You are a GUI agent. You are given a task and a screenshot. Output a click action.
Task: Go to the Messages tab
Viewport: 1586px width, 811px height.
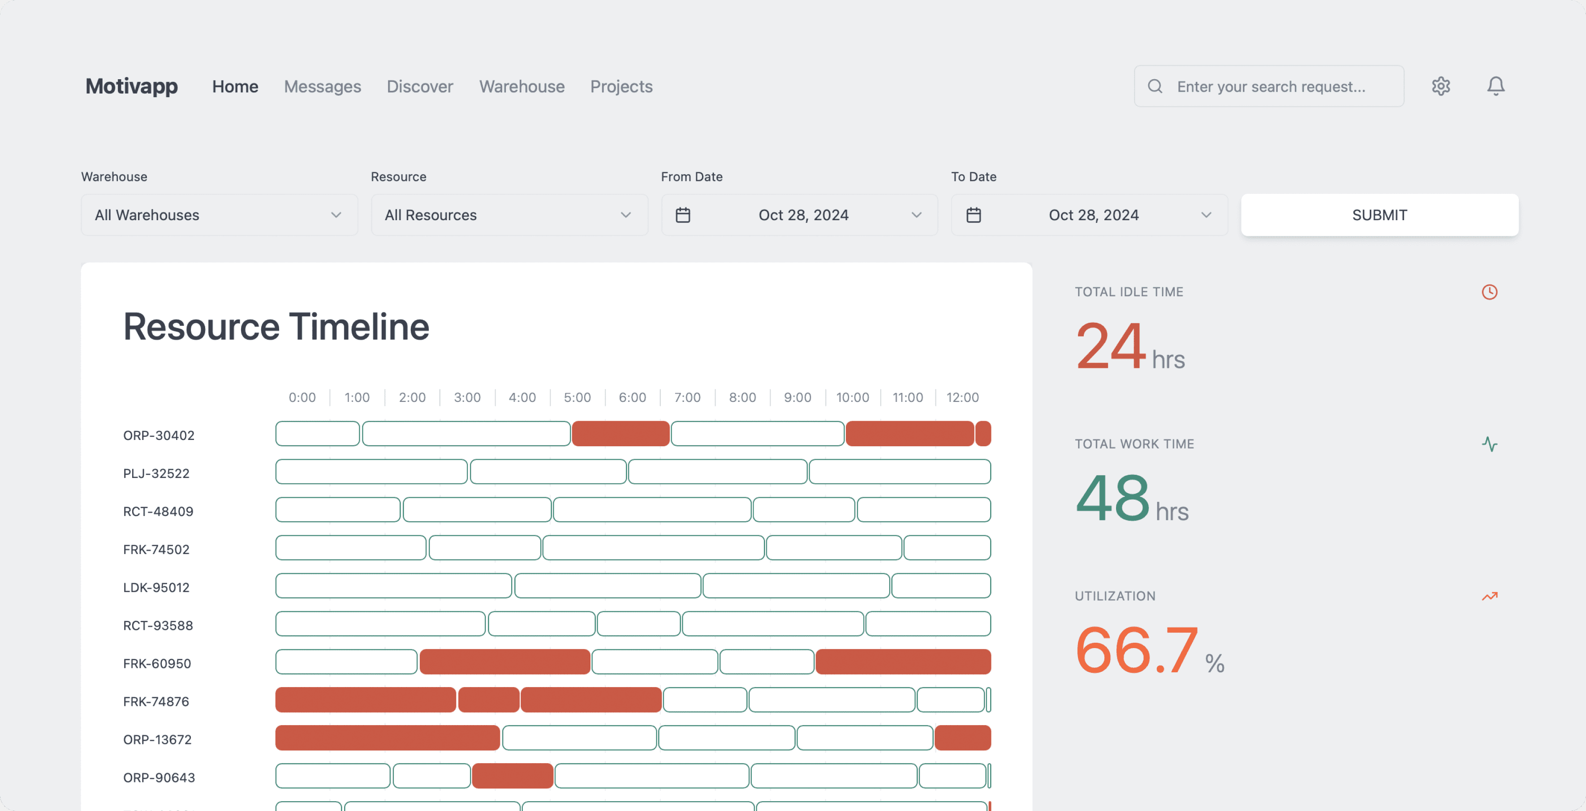322,87
